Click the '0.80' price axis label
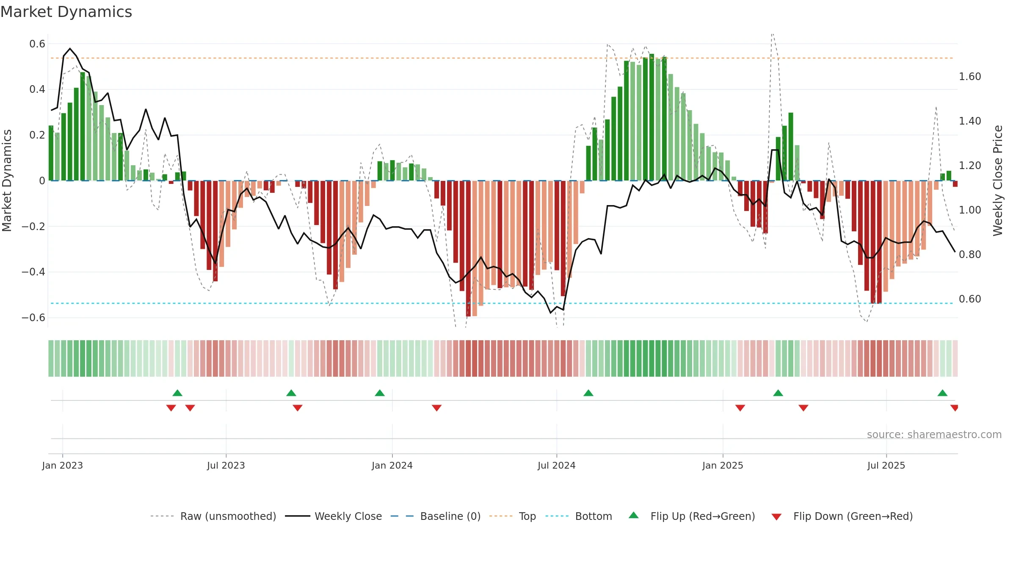The width and height of the screenshot is (1016, 572). click(970, 254)
